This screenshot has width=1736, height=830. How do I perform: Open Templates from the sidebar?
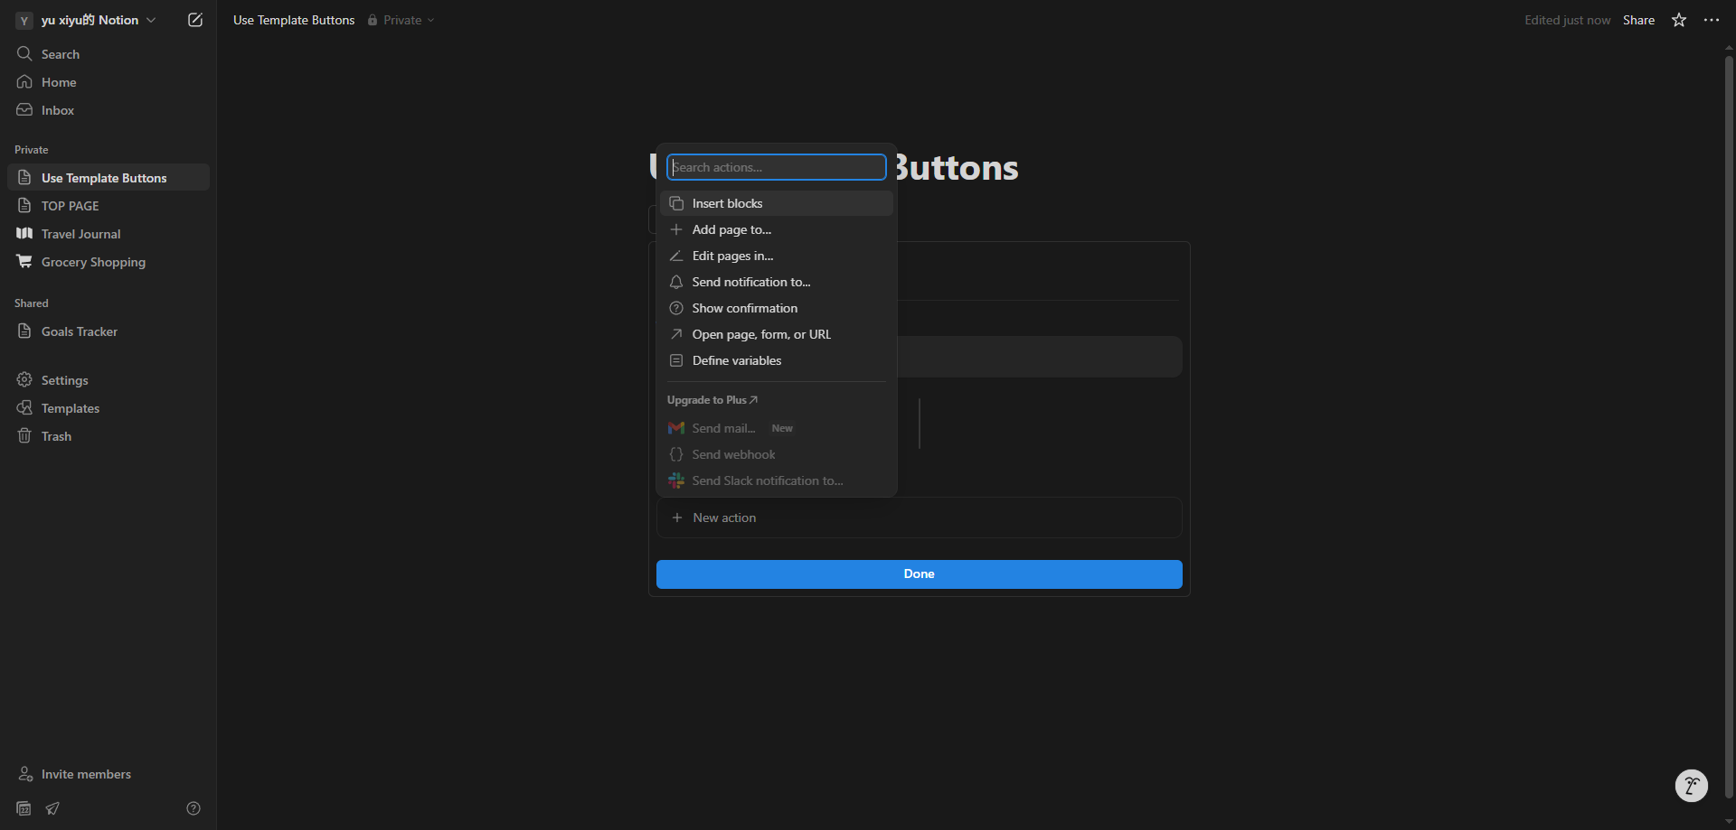click(108, 408)
